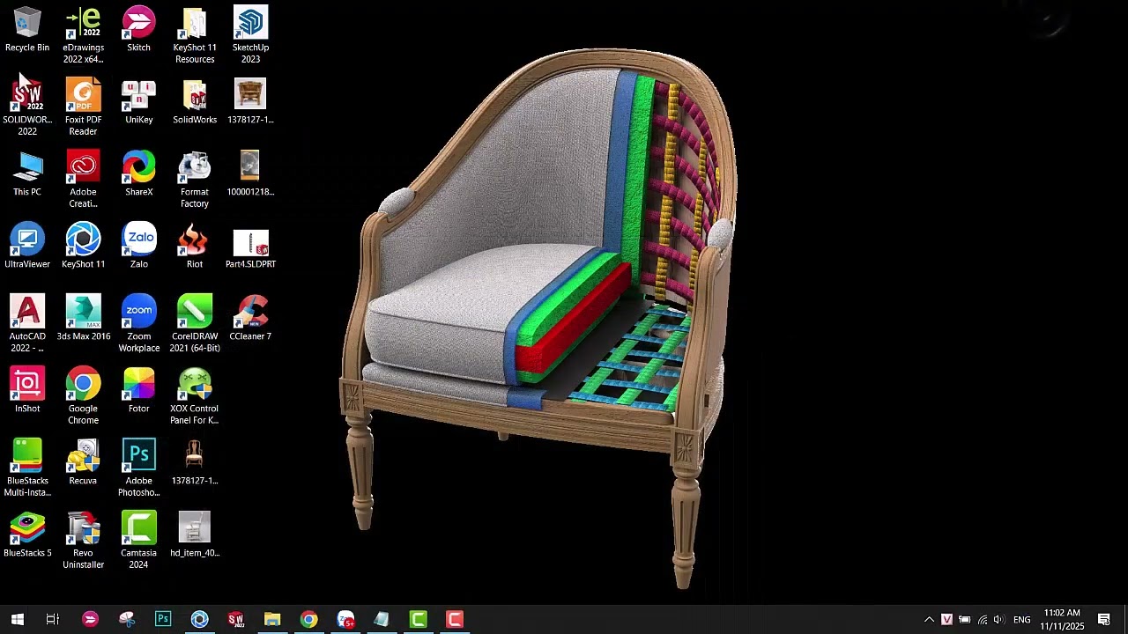
Task: Select the UniKey desktop icon
Action: coord(138,102)
